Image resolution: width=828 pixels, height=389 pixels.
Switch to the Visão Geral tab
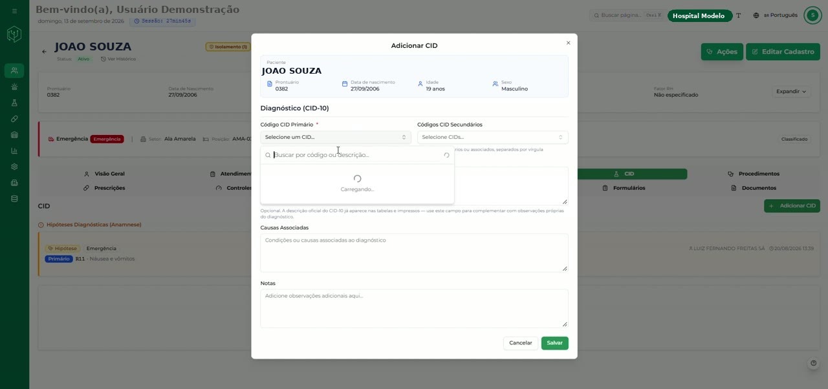click(105, 174)
